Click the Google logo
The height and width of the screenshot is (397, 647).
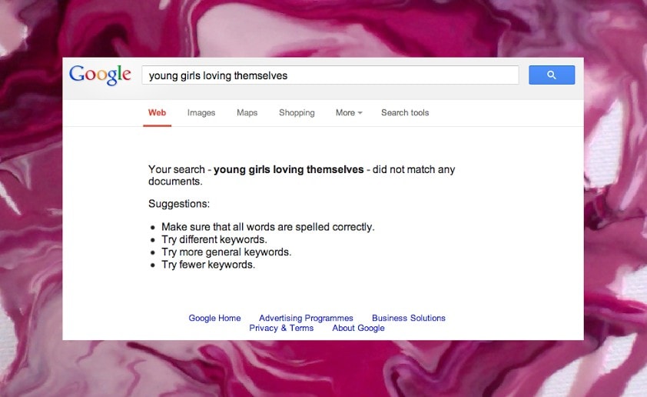pos(100,75)
